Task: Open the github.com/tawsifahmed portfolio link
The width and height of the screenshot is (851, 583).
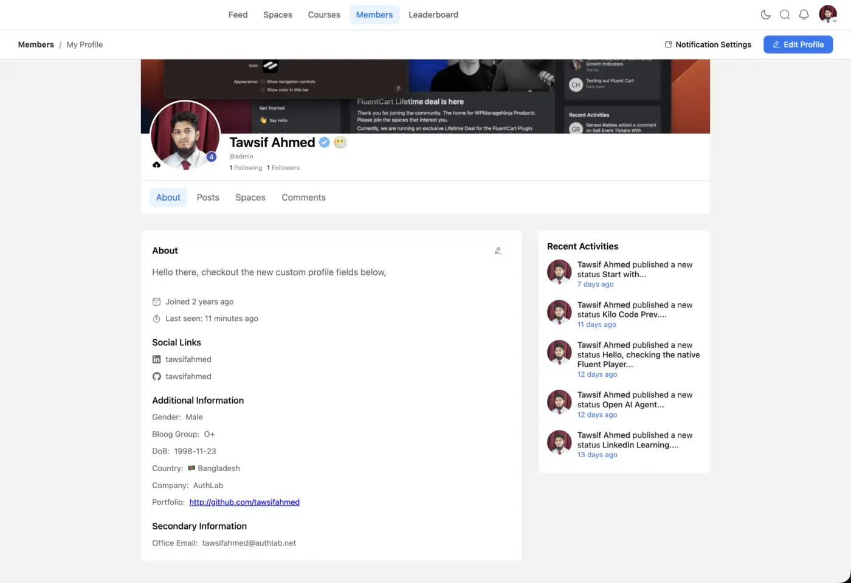Action: point(244,502)
